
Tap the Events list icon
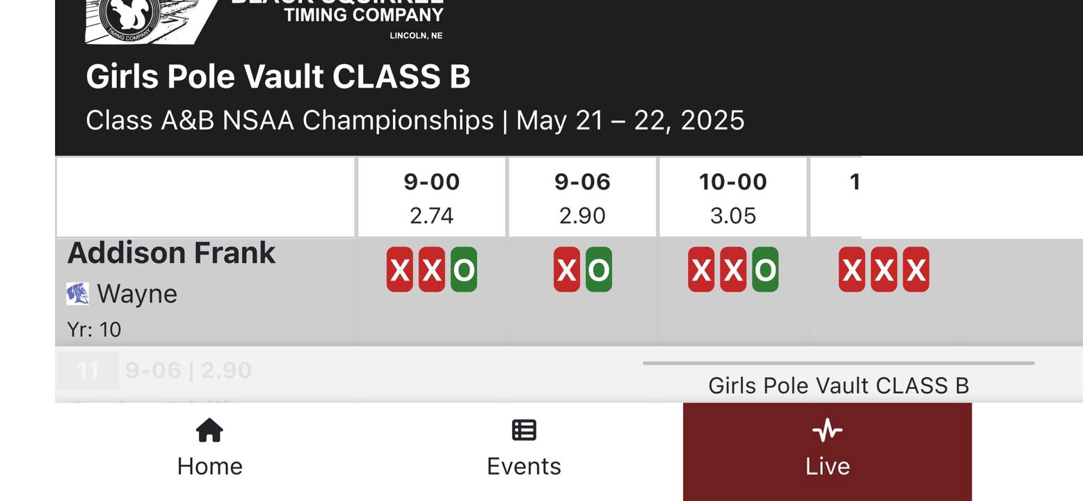[524, 430]
